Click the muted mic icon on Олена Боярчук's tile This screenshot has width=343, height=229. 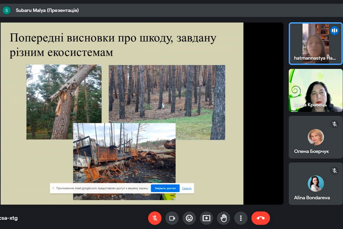coord(334,124)
